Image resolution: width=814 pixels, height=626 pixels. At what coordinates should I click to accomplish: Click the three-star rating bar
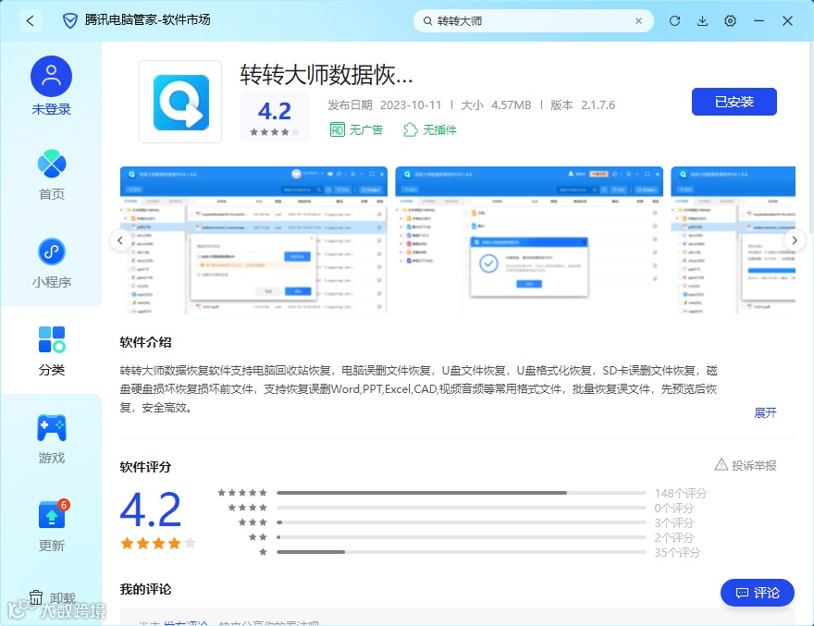(x=461, y=522)
